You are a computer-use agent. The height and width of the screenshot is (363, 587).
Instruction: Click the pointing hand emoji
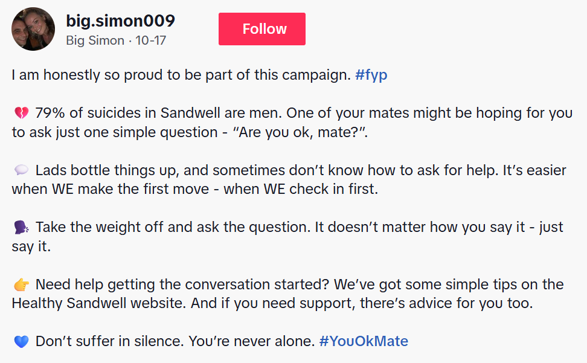tap(21, 284)
